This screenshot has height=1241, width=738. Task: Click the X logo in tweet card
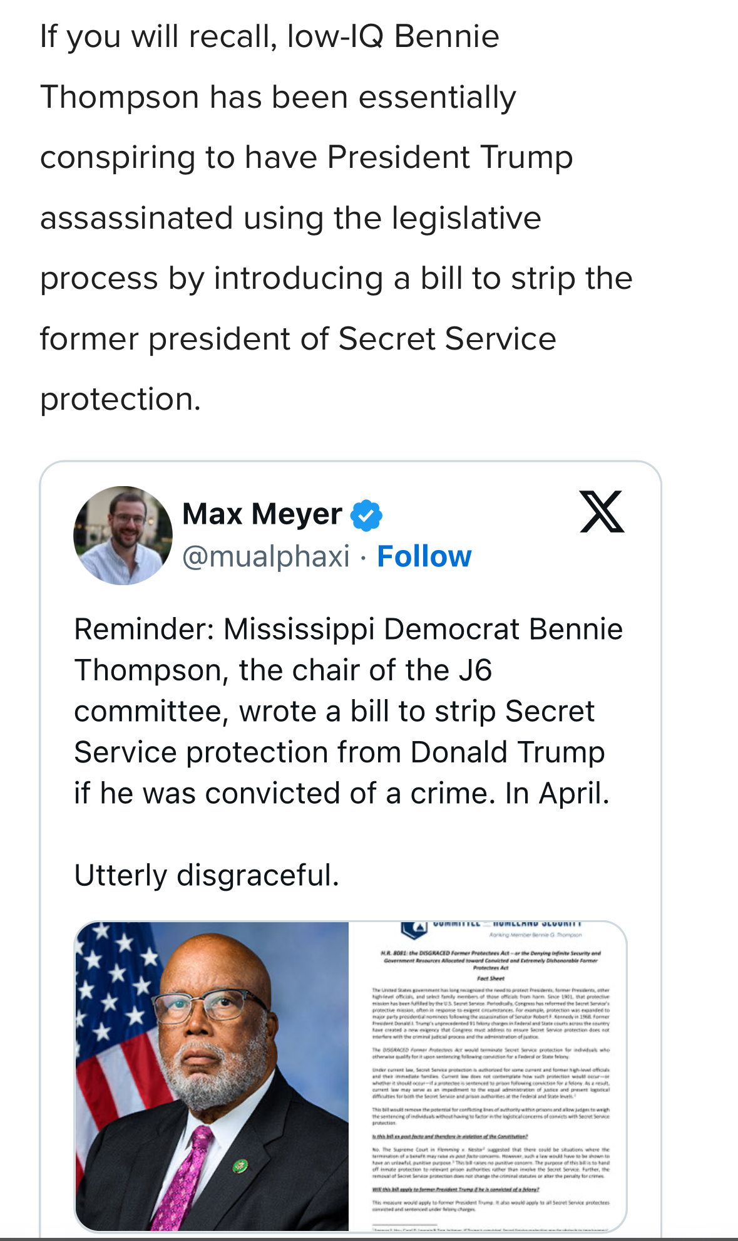(602, 512)
